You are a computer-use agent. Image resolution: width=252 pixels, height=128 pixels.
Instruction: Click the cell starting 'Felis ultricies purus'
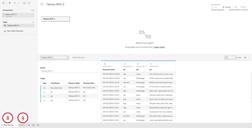162,74
